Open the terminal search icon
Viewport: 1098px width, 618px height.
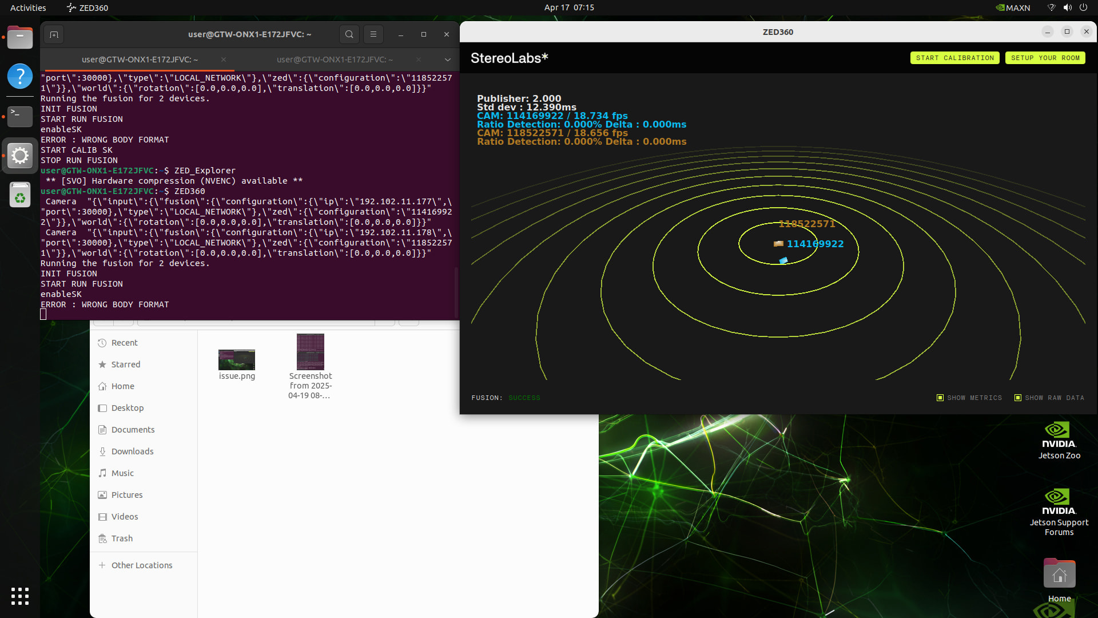tap(349, 34)
